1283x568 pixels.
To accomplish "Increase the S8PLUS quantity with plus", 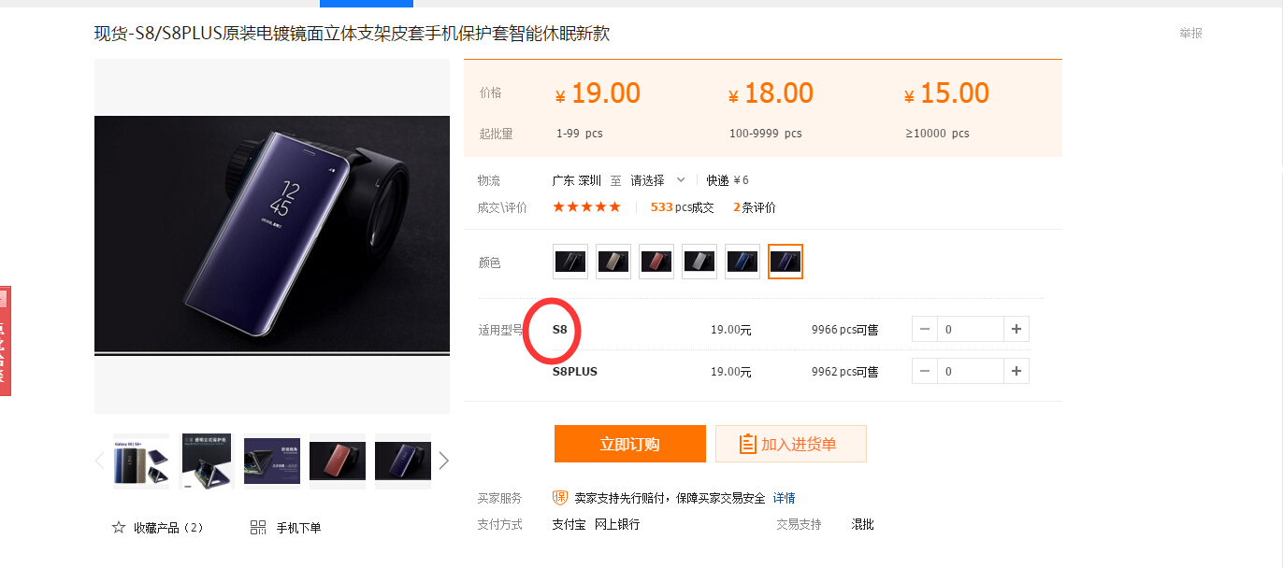I will pos(1016,371).
